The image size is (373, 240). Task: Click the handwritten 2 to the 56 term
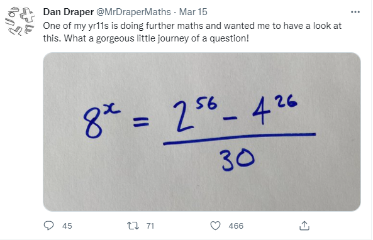pos(195,115)
